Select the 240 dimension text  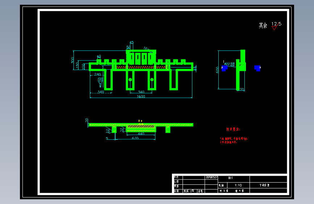pos(97,74)
